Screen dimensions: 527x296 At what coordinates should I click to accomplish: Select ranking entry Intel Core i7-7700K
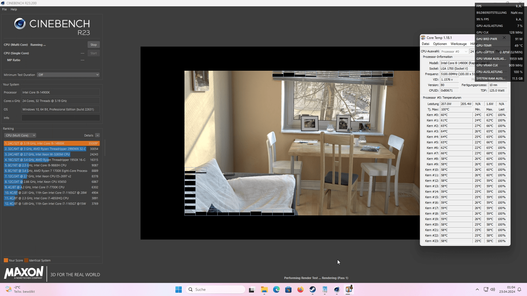[52, 187]
